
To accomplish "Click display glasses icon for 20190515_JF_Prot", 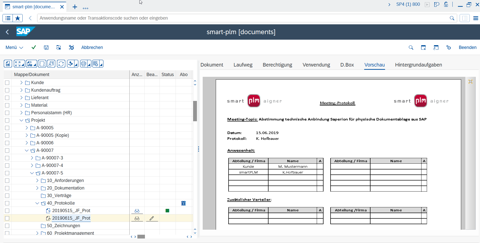I will tap(137, 211).
